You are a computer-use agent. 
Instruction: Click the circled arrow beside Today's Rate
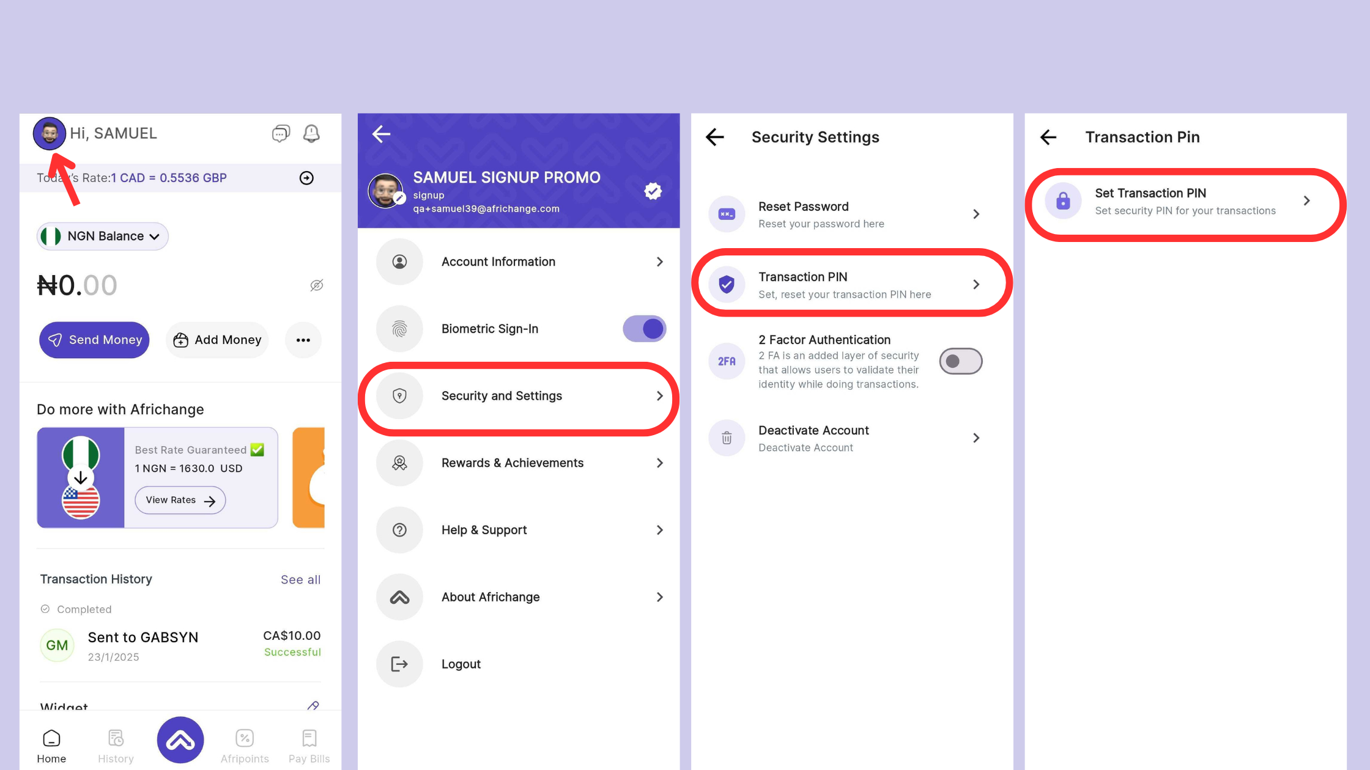306,178
